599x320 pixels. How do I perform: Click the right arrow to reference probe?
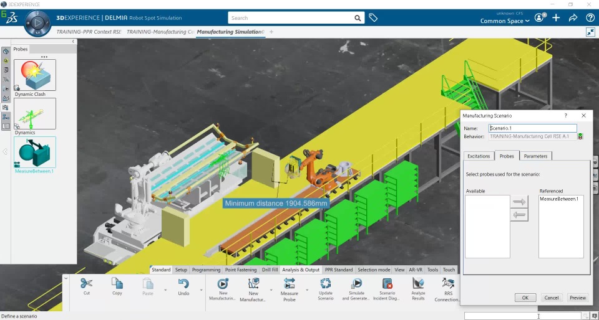pos(520,202)
